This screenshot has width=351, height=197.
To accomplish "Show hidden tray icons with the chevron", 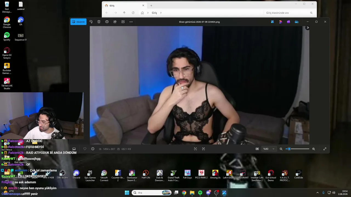I will pyautogui.click(x=318, y=193).
